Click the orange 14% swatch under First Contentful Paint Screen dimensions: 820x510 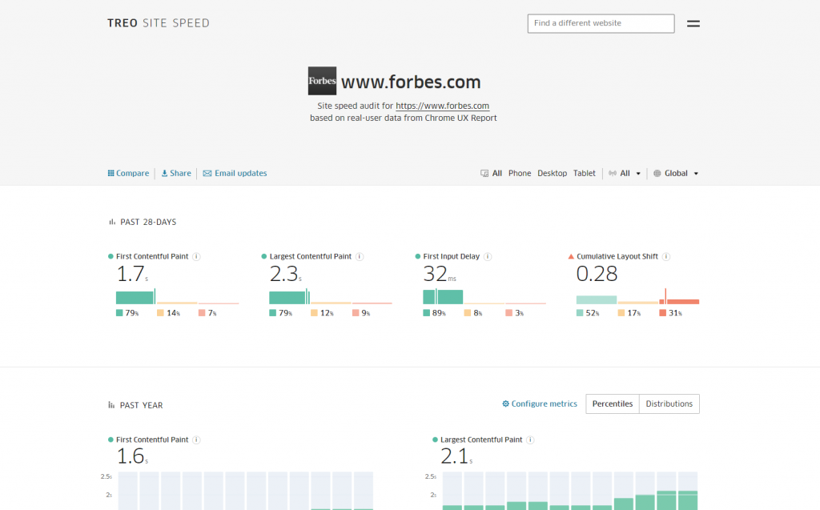point(160,313)
